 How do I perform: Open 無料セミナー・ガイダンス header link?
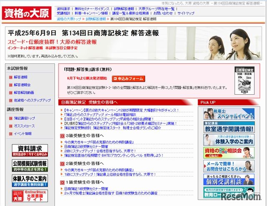click(92, 9)
